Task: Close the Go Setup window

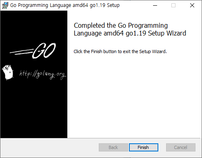Action: pos(192,5)
